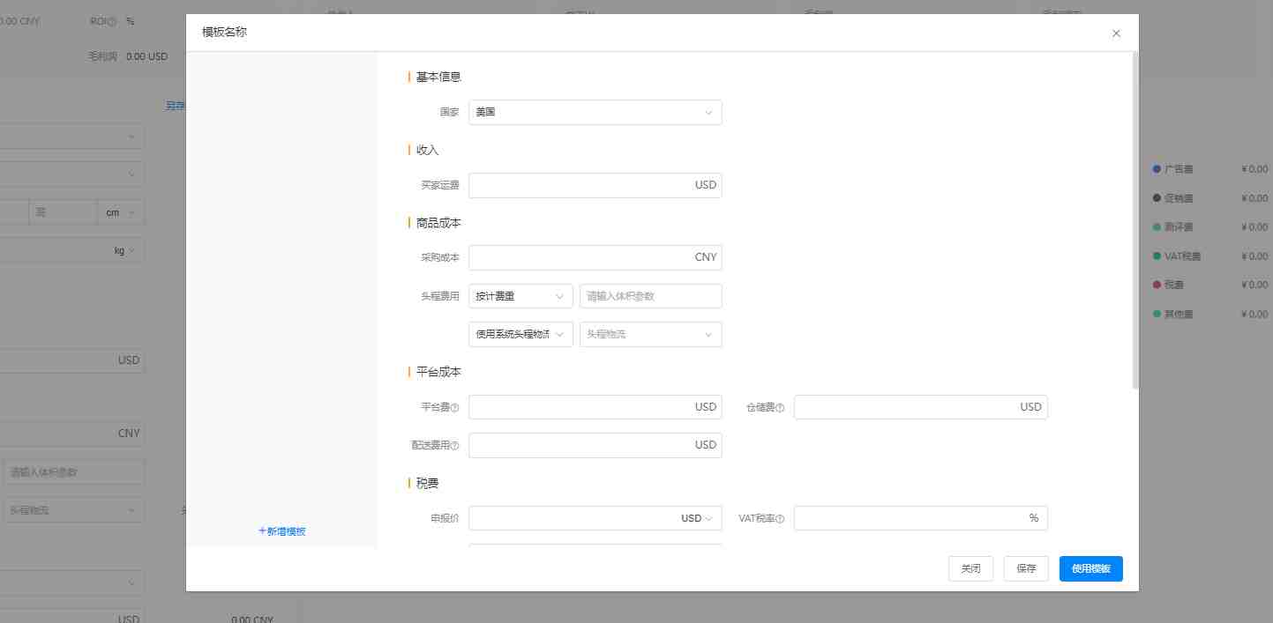Open the kg unit dropdown in background
Screen dimensions: 1273x623
tap(124, 250)
